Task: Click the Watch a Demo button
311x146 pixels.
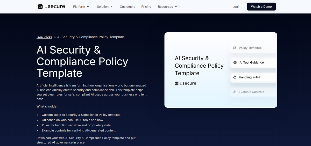Action: point(261,7)
